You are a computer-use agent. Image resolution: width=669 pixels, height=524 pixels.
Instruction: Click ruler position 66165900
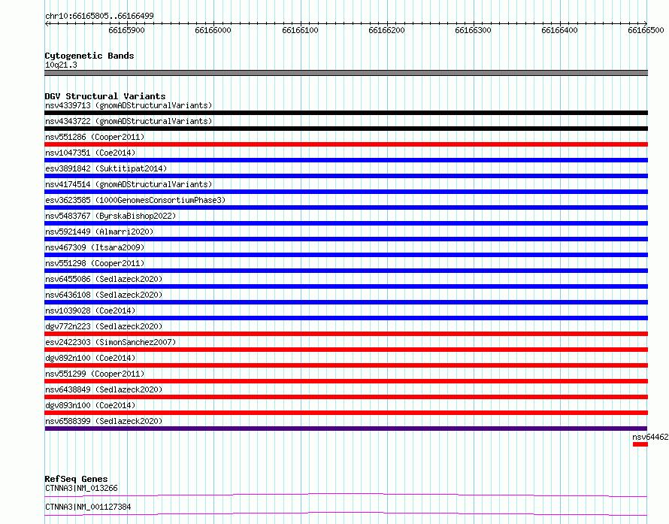click(x=127, y=30)
